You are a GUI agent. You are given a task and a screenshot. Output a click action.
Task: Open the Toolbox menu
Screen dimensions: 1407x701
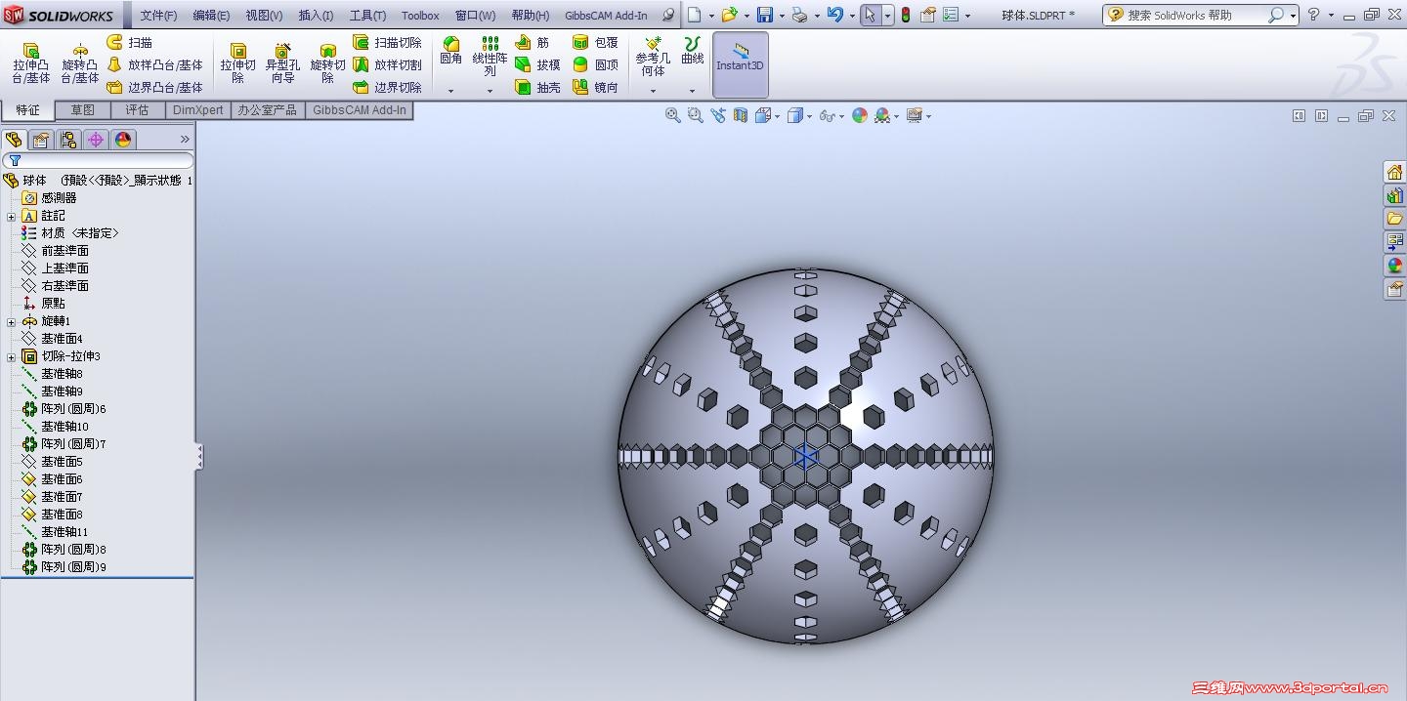coord(420,16)
